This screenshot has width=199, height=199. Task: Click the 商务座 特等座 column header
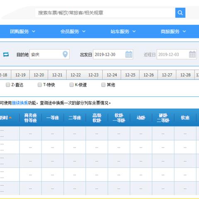coord(31,118)
